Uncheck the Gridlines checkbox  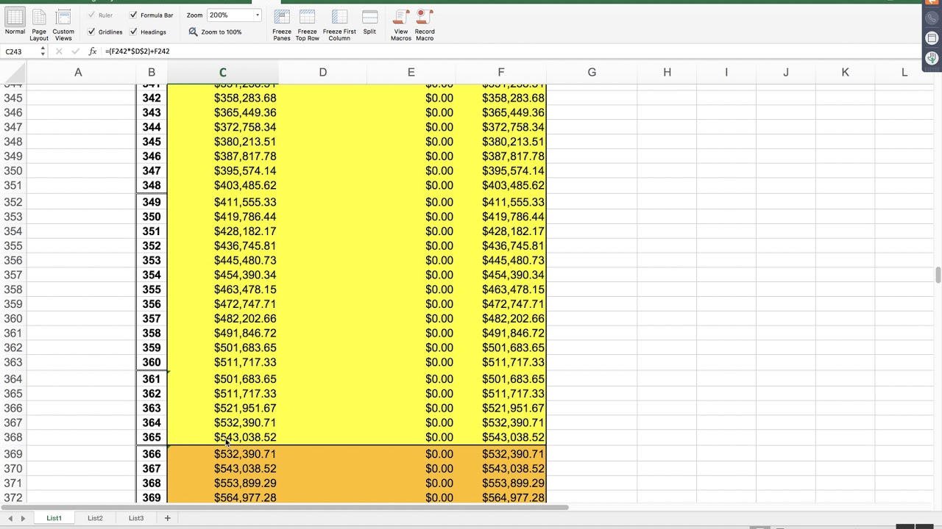point(91,32)
